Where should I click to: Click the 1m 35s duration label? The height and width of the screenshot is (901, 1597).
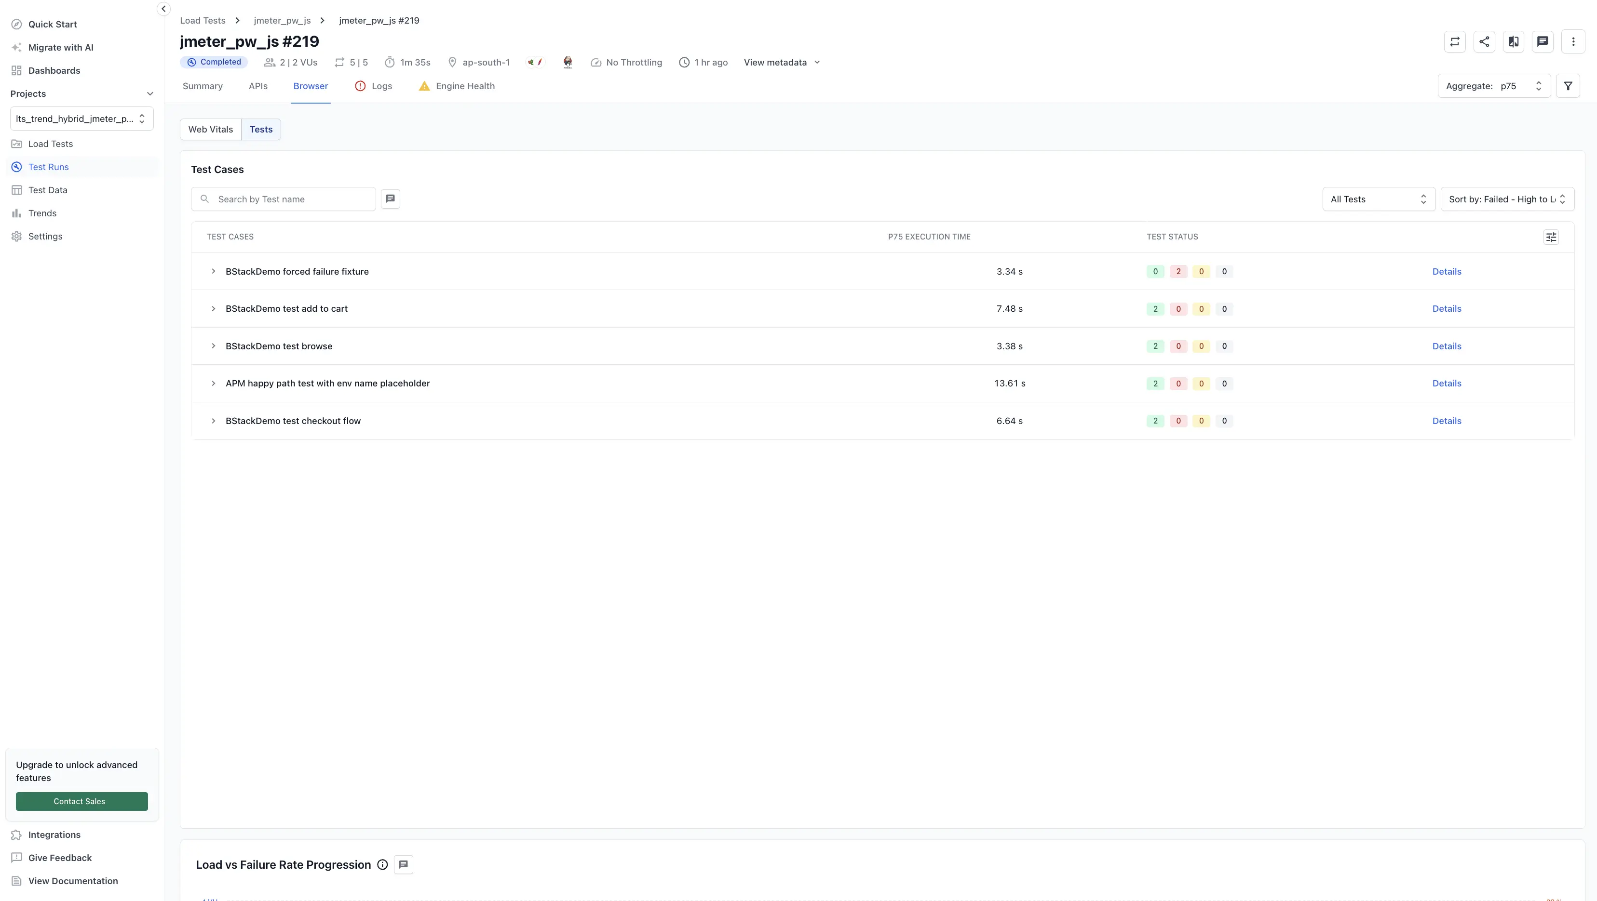click(x=415, y=63)
